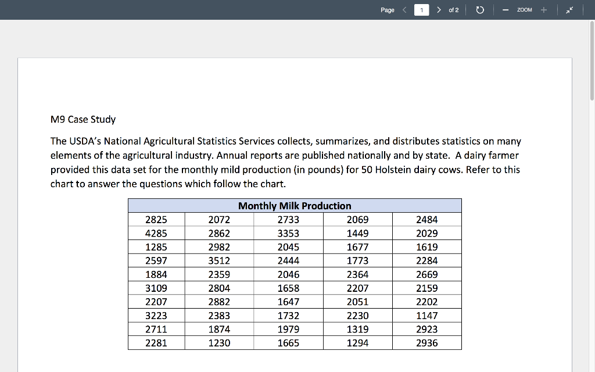Click the cell containing 4285

(156, 233)
